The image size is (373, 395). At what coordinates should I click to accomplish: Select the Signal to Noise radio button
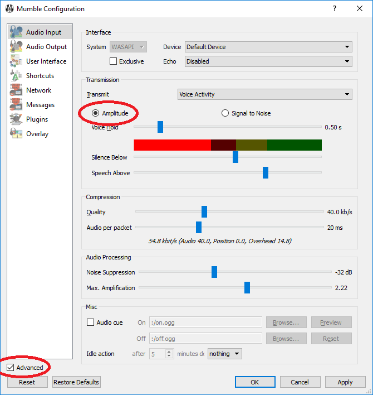[225, 113]
